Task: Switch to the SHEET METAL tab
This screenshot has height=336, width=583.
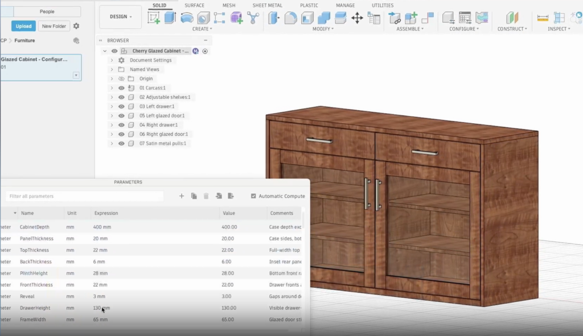Action: (x=268, y=6)
